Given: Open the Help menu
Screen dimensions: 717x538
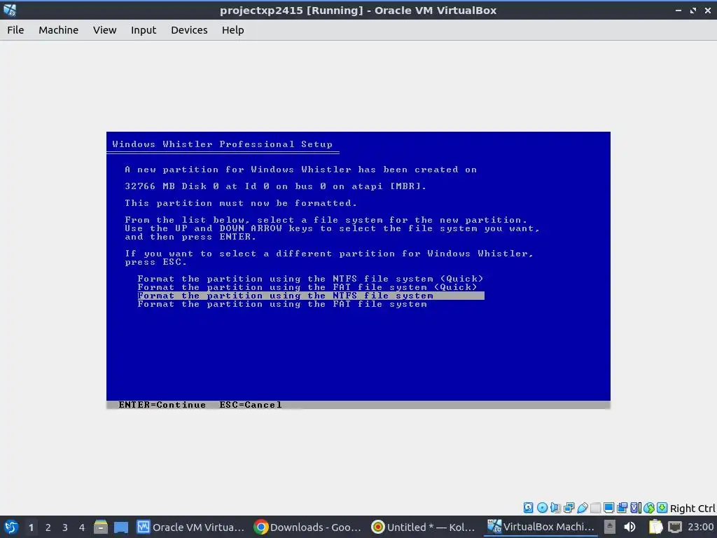Looking at the screenshot, I should (x=232, y=30).
